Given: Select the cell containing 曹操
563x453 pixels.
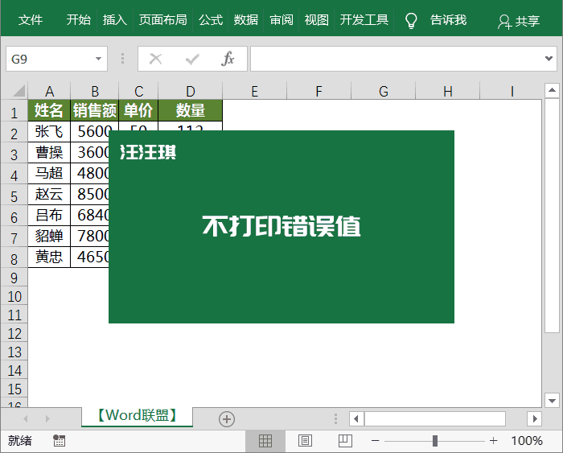Looking at the screenshot, I should click(x=49, y=152).
